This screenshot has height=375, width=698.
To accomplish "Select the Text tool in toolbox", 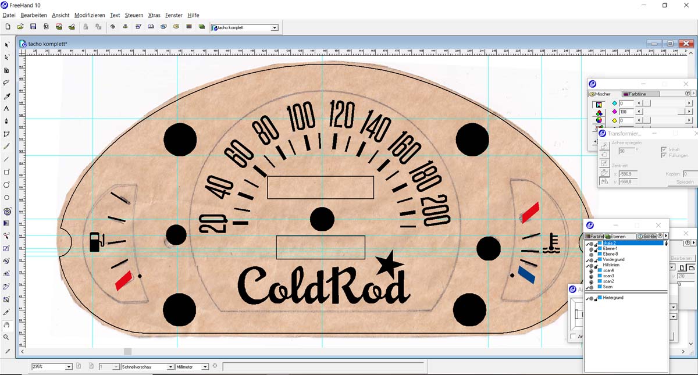I will (x=6, y=108).
